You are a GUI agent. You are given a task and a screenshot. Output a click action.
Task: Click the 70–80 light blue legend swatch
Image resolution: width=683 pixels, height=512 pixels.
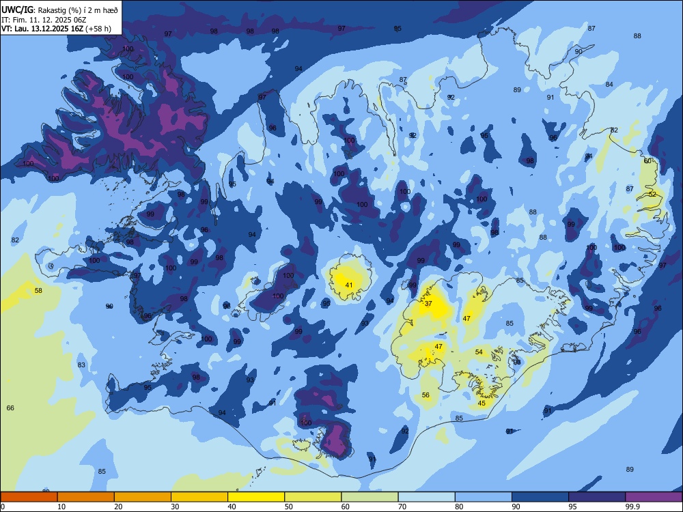(x=426, y=497)
